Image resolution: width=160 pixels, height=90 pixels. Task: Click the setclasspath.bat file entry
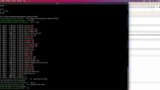31,46
